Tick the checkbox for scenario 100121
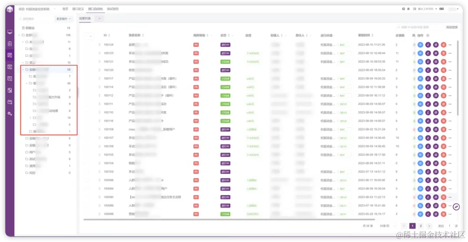Image resolution: width=468 pixels, height=242 pixels. pyautogui.click(x=88, y=62)
